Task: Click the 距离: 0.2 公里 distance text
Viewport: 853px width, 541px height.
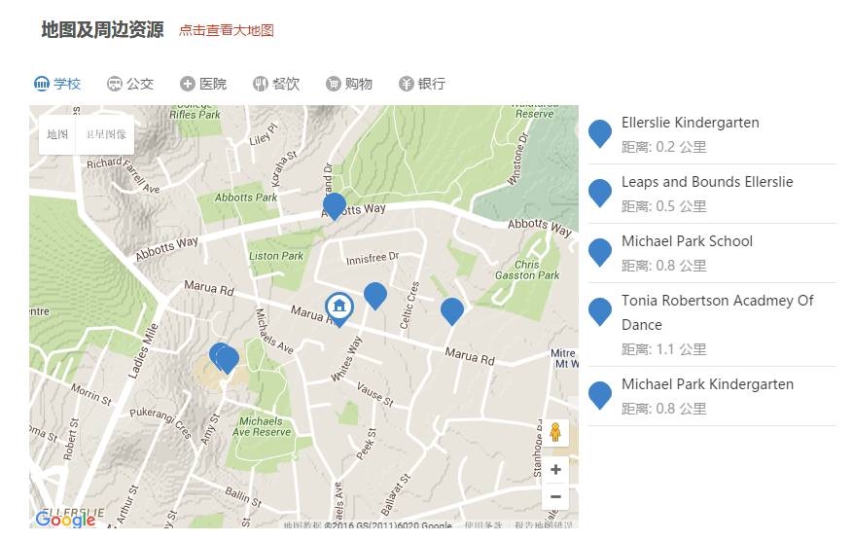Action: [663, 147]
